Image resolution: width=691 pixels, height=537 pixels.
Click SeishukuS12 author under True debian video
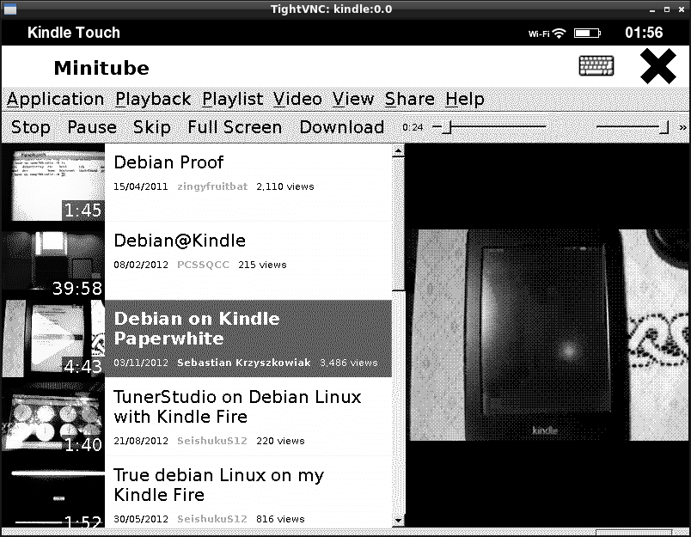tap(212, 519)
